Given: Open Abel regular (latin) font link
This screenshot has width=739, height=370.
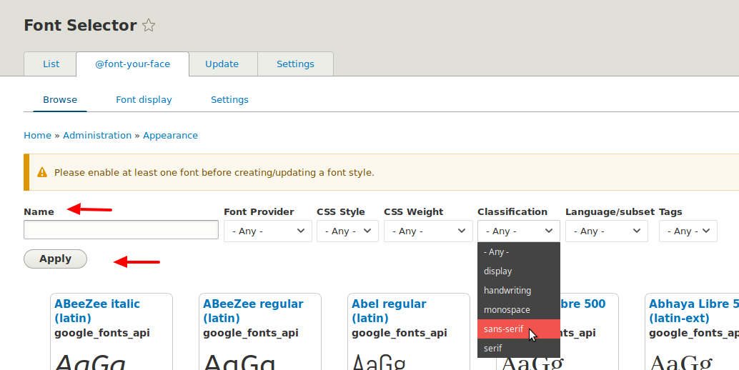Looking at the screenshot, I should pyautogui.click(x=389, y=311).
